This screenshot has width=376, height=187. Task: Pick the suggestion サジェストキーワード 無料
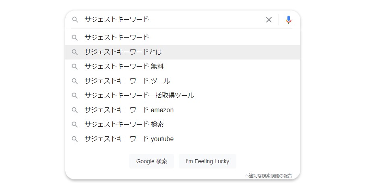point(182,67)
